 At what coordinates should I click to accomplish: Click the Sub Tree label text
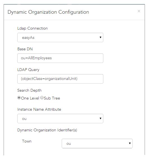pyautogui.click(x=52, y=98)
